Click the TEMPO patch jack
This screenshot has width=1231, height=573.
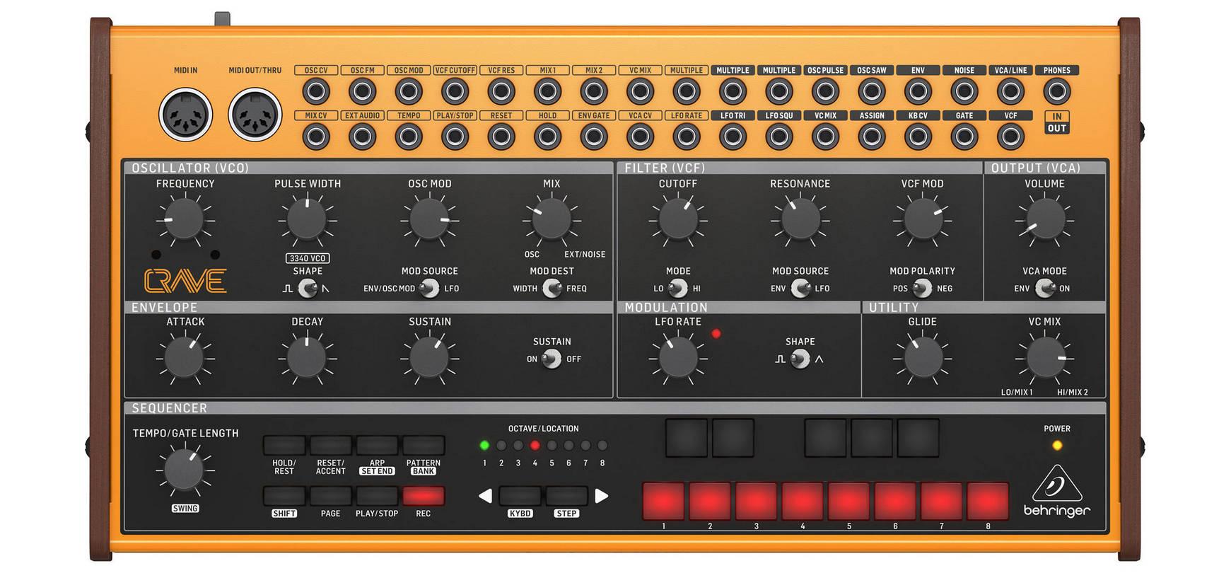(409, 137)
